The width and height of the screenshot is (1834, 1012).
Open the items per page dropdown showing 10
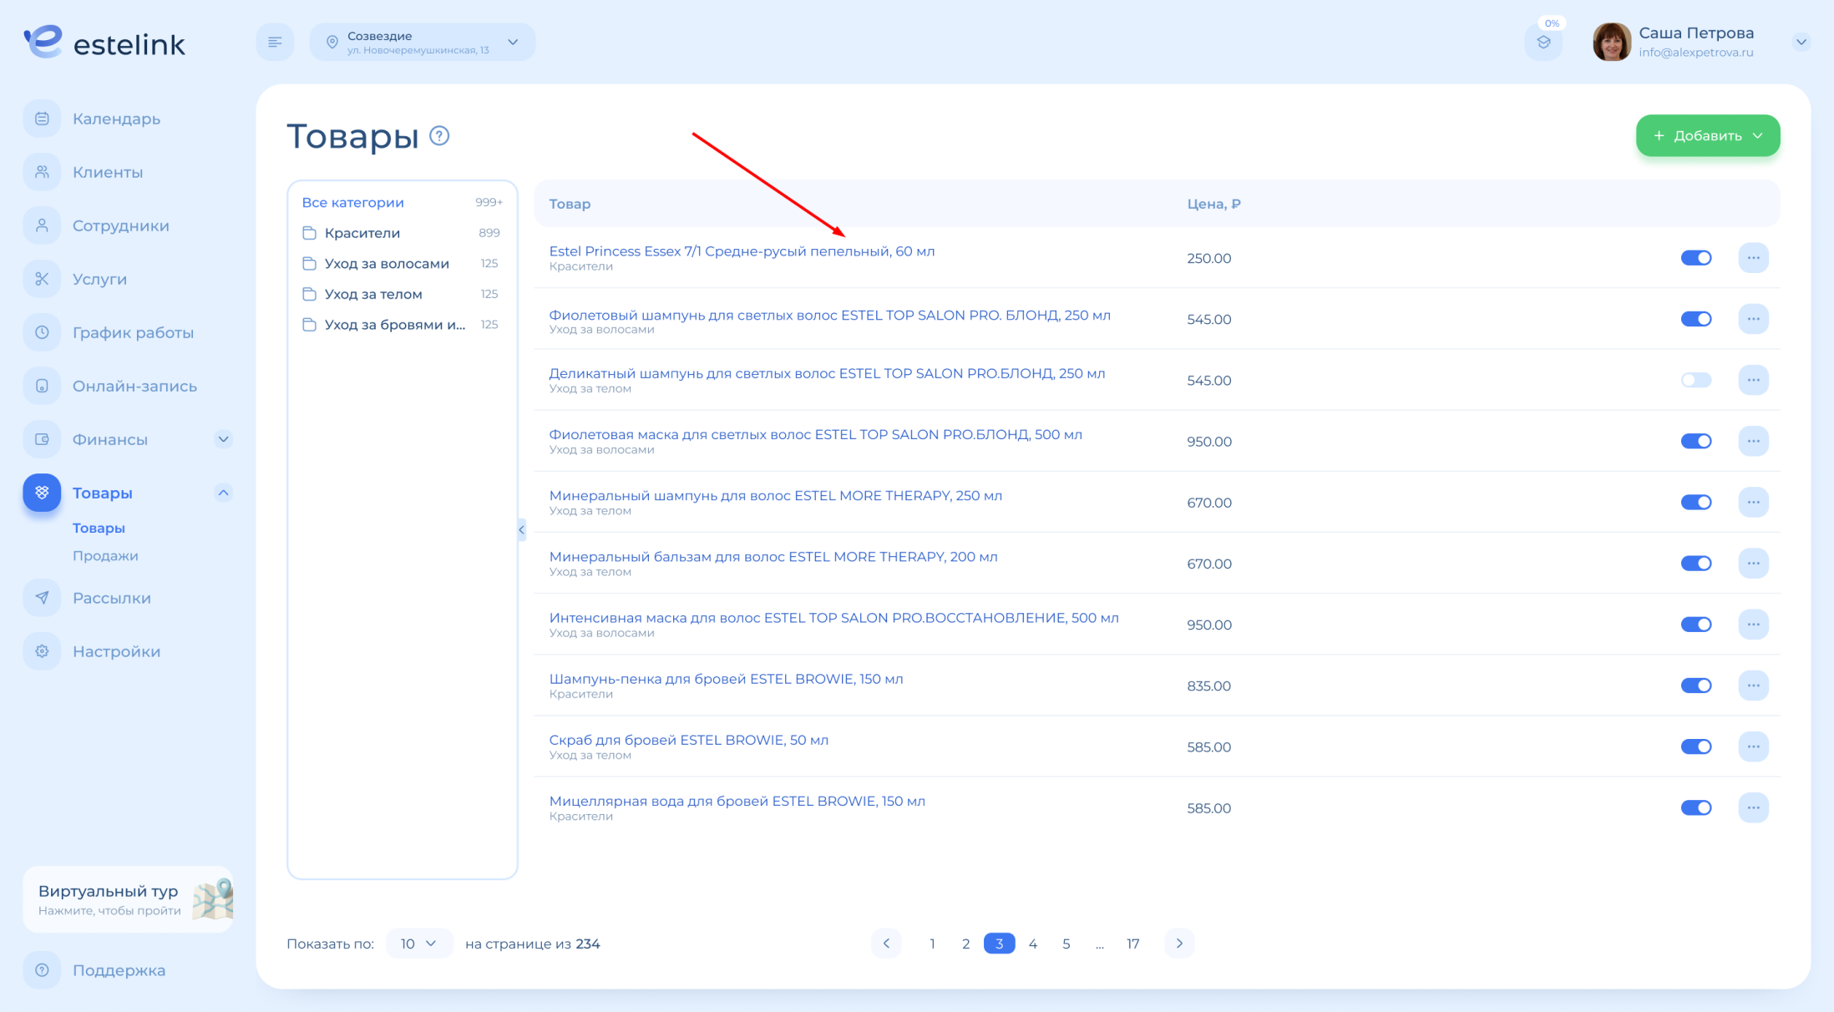click(419, 944)
